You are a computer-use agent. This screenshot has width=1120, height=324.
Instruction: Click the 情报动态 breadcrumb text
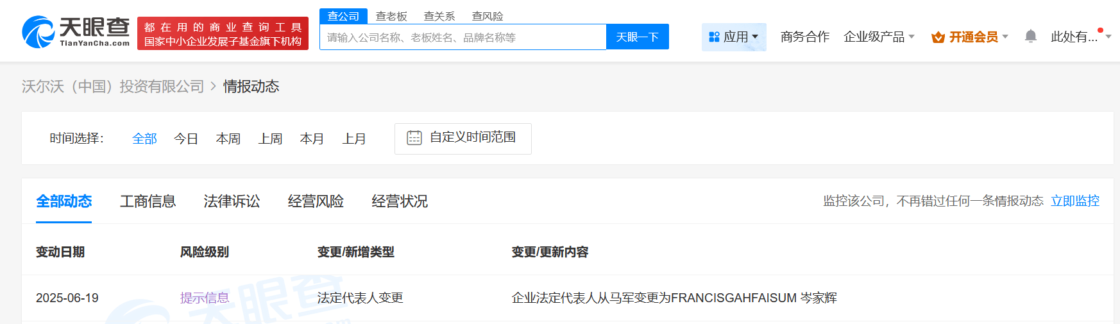click(x=251, y=87)
